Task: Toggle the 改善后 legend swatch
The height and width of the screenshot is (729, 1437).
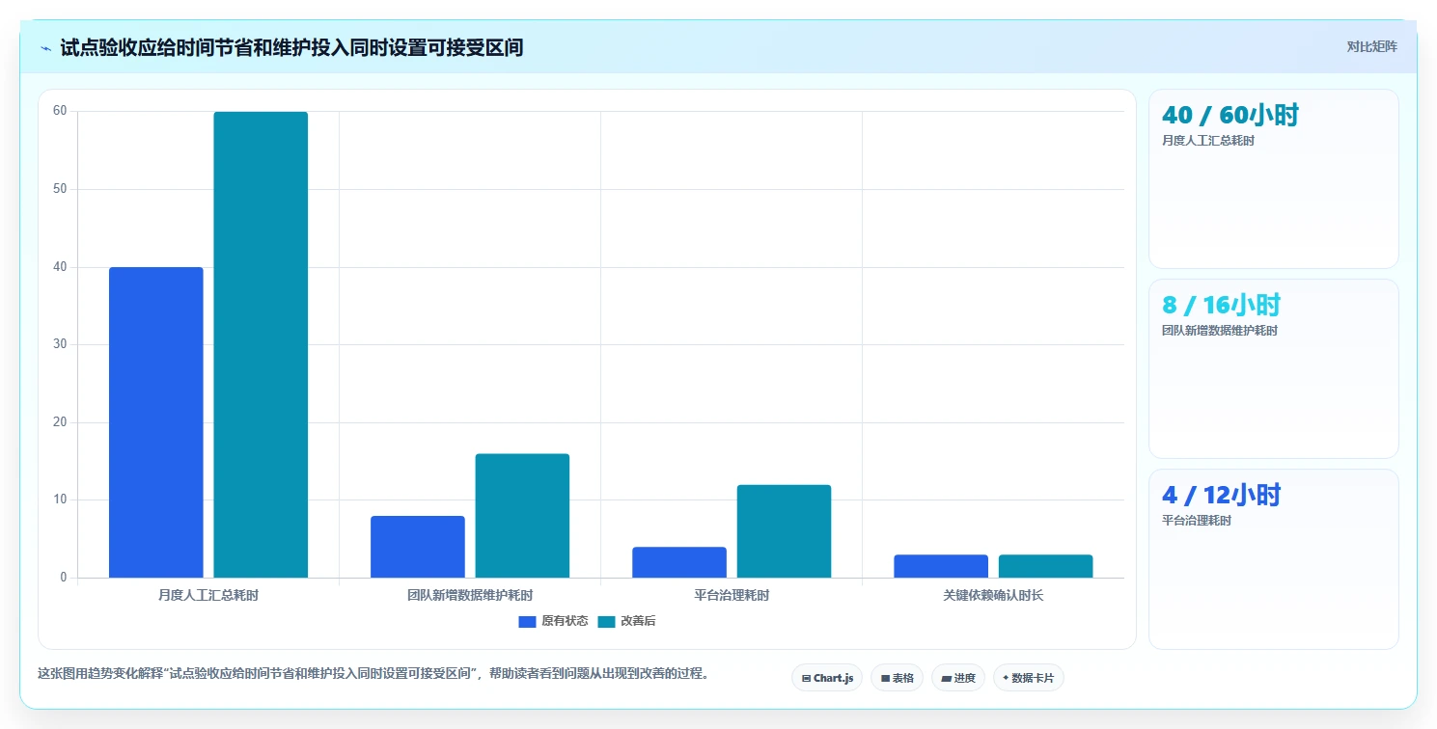Action: (x=606, y=622)
